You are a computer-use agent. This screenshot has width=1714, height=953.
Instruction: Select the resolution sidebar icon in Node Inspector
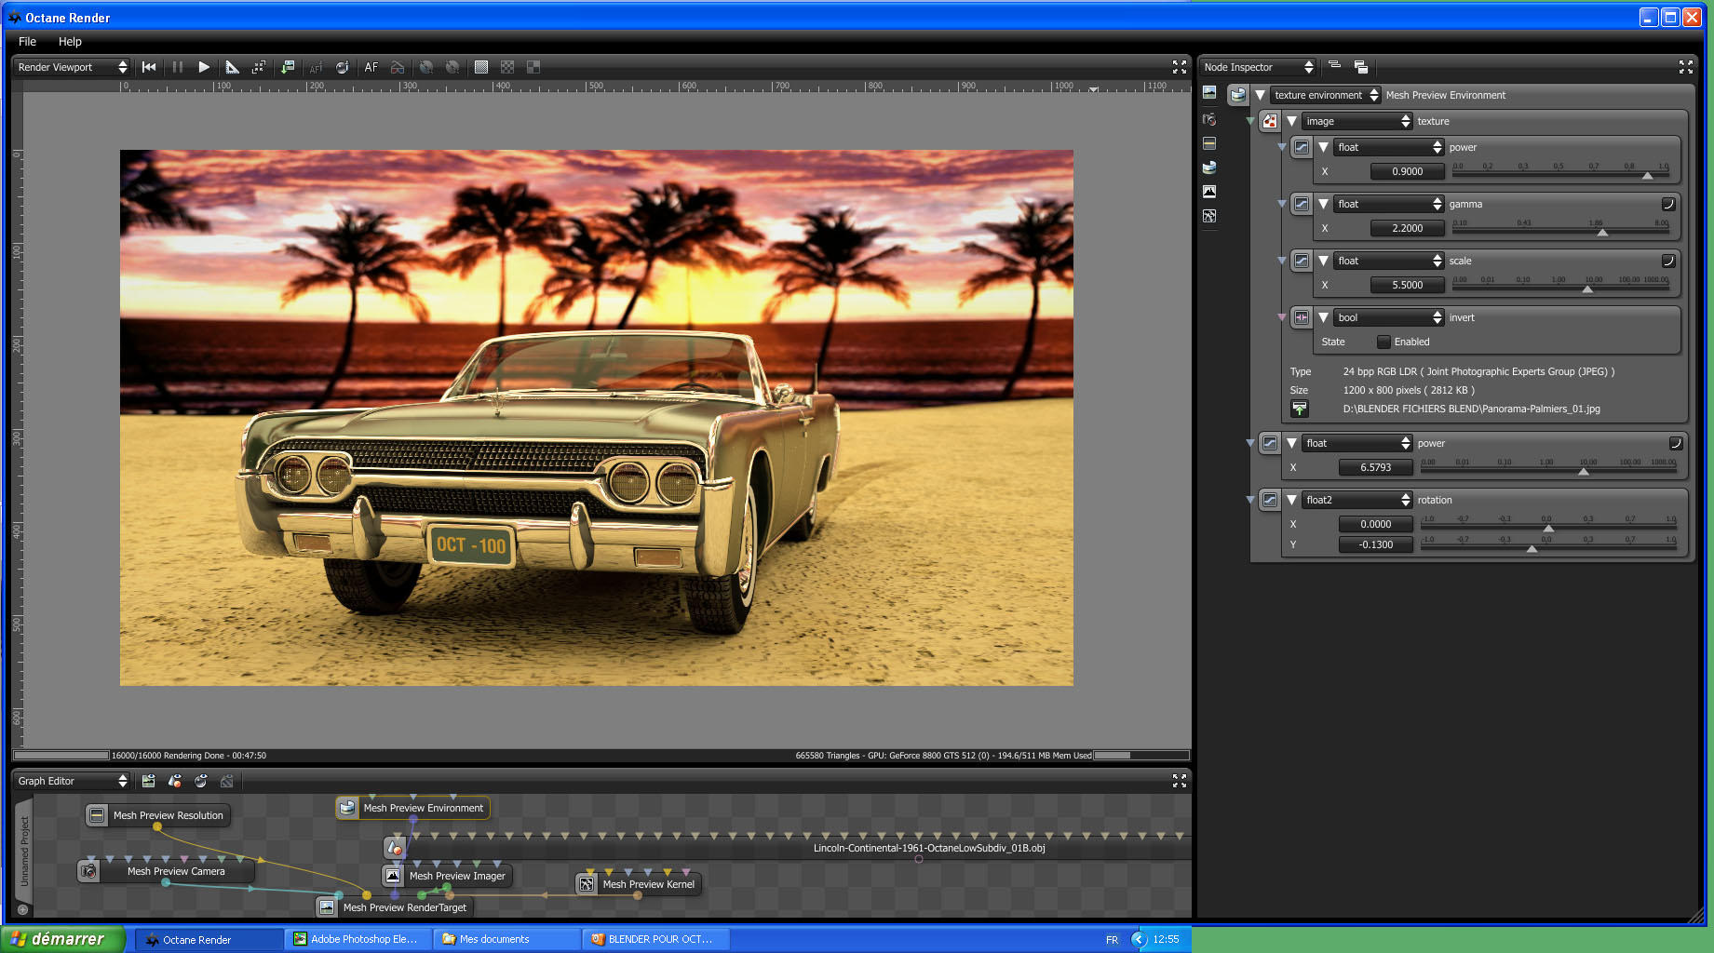pos(1209,143)
